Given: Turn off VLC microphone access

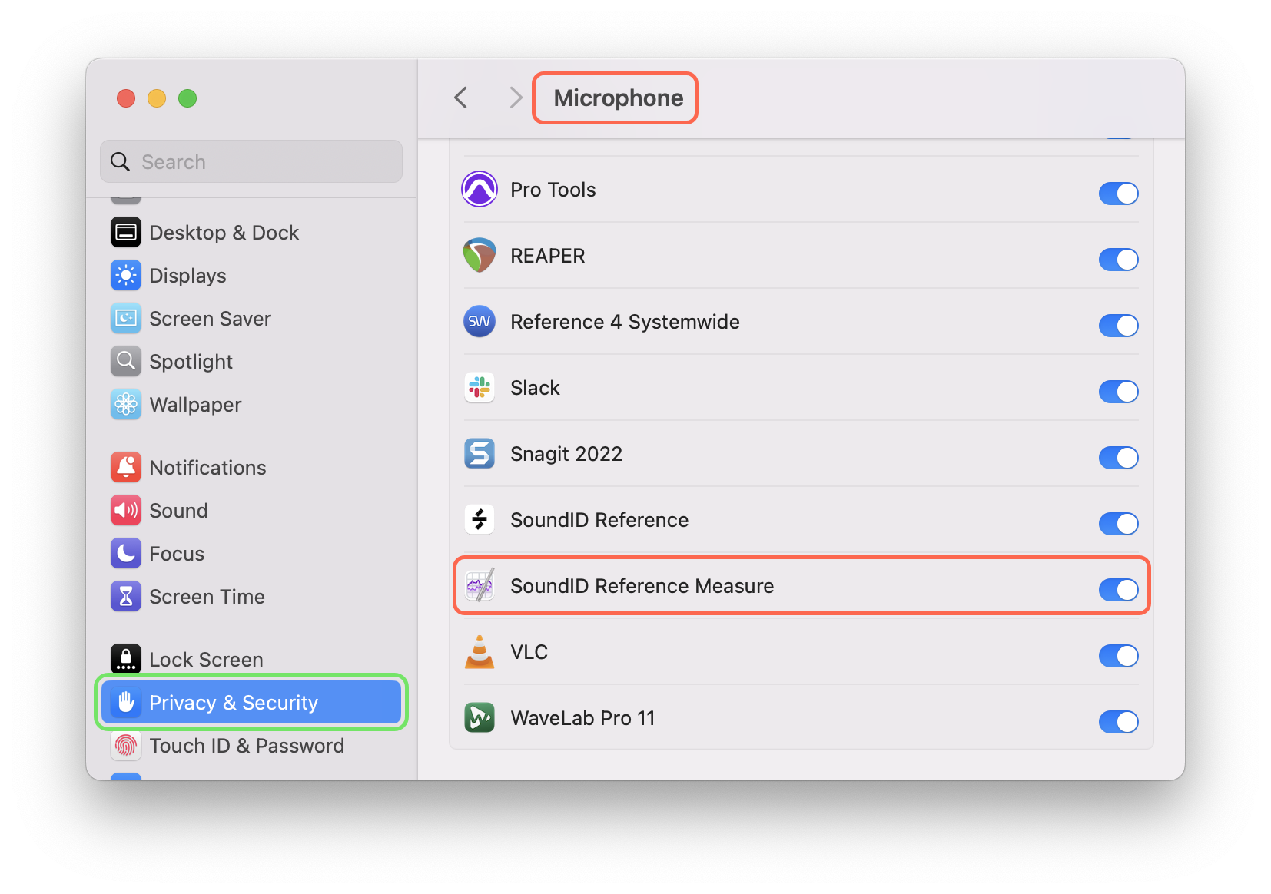Looking at the screenshot, I should click(1119, 656).
